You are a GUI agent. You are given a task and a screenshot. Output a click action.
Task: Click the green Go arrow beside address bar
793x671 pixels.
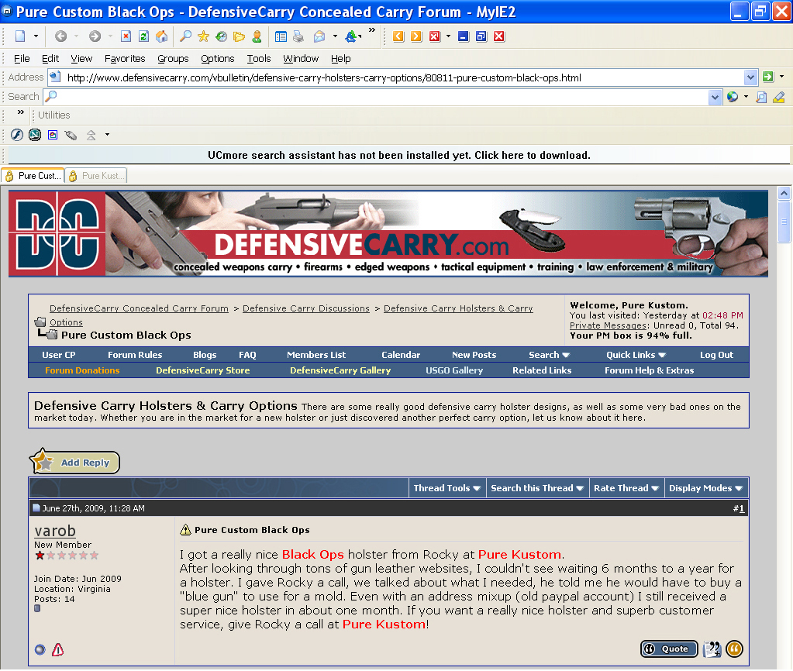767,77
